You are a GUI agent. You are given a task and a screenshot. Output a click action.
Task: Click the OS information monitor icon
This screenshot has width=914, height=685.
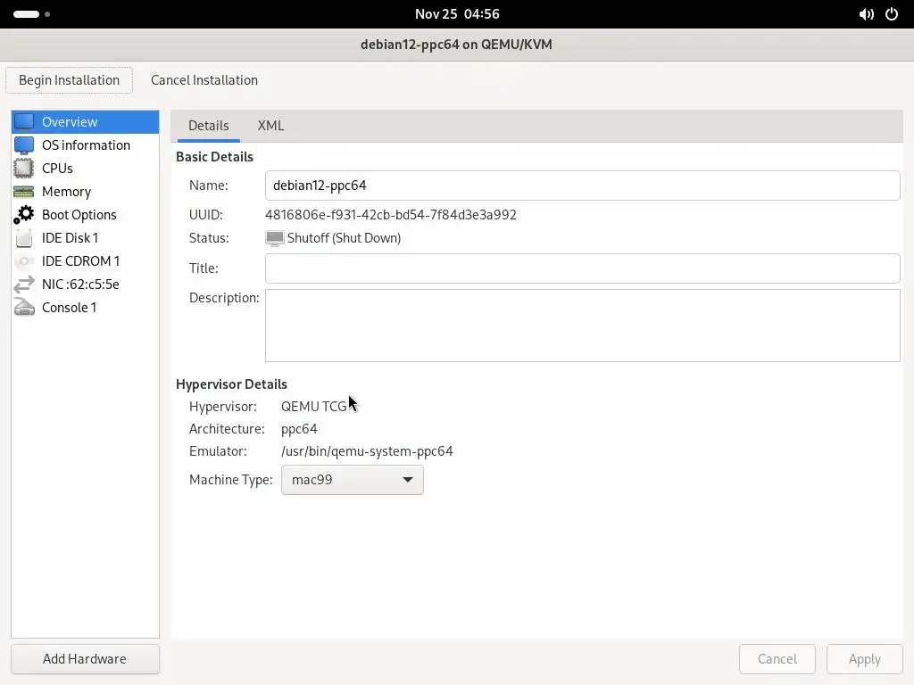tap(24, 145)
